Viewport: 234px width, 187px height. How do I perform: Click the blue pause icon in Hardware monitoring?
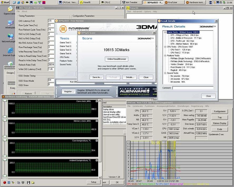coord(9,182)
